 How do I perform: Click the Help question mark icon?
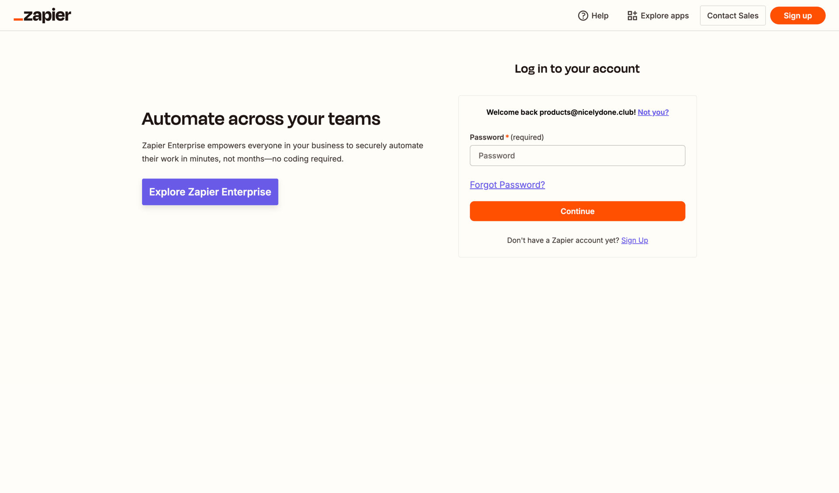click(582, 15)
